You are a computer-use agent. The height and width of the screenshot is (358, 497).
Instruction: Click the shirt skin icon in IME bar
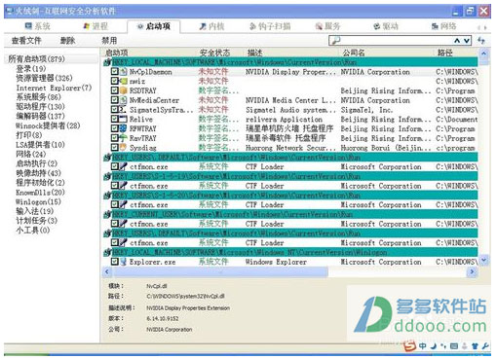(476, 346)
